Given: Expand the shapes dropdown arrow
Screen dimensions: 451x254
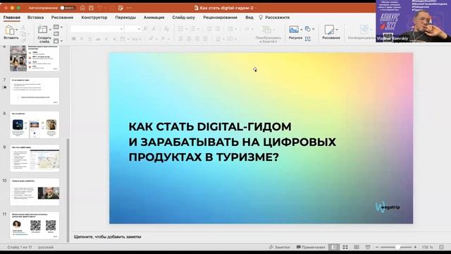Looking at the screenshot, I should coord(313,29).
